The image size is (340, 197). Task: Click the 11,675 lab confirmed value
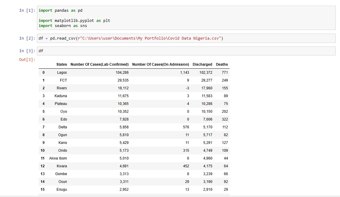point(123,96)
